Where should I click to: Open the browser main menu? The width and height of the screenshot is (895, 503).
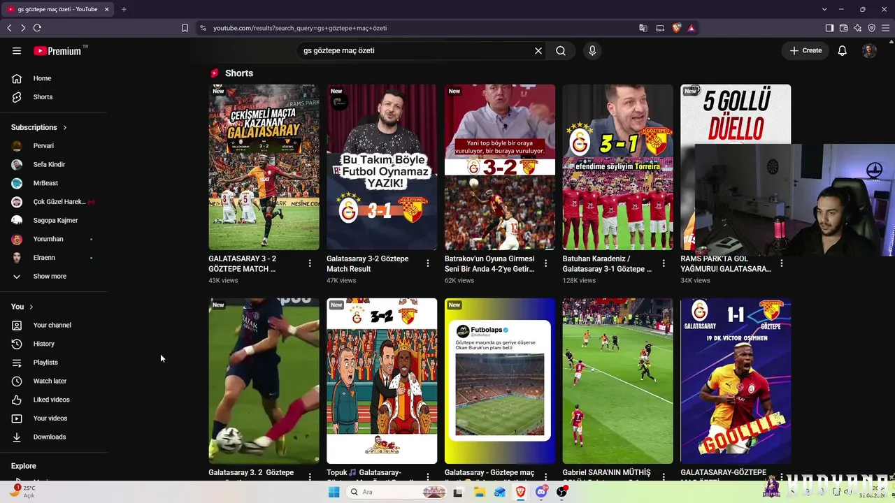tap(885, 28)
